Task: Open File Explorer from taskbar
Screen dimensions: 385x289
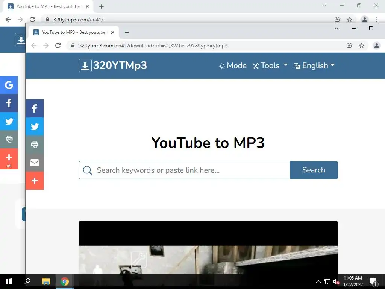Action: (x=46, y=281)
